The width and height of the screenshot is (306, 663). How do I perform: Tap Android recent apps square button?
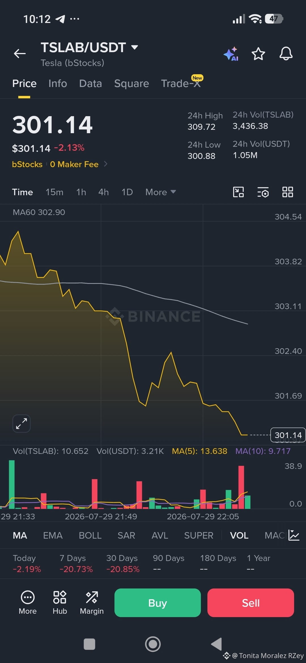[x=89, y=644]
